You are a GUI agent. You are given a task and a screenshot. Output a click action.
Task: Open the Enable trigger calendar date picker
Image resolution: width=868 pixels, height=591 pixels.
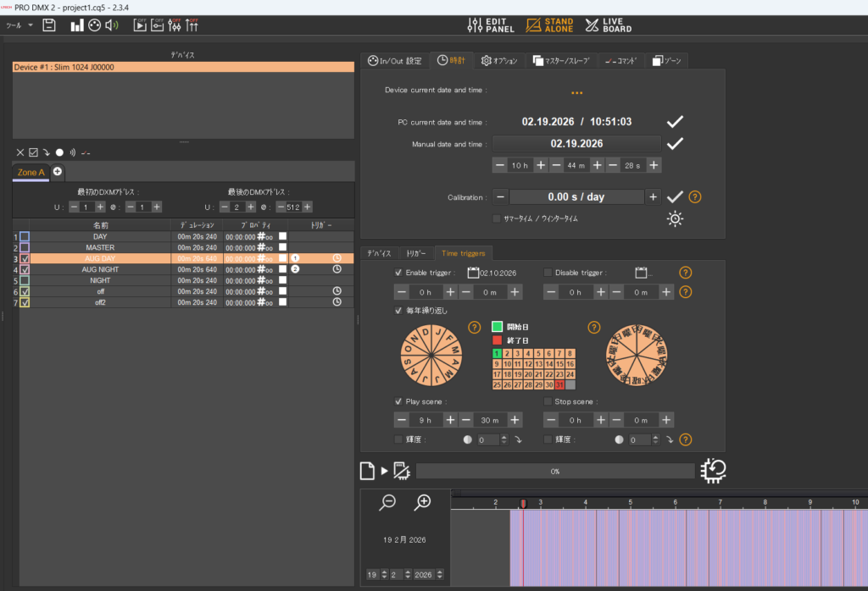473,273
